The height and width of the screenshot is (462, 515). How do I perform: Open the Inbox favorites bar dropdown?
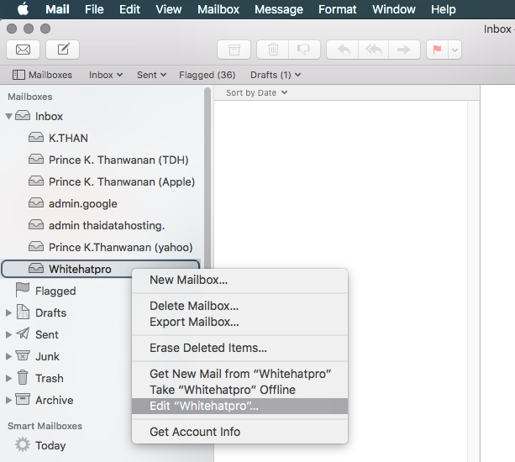(x=106, y=75)
